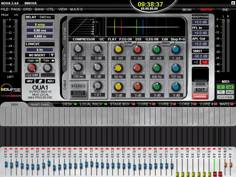The image size is (236, 177).
Task: Select the Output vertical tab
Action: [65, 85]
